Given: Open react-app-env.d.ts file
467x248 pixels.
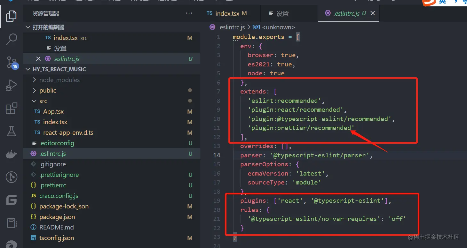Looking at the screenshot, I should pos(112,132).
